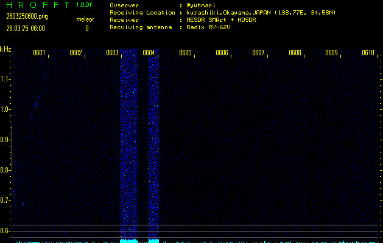
Task: Click the 0.9 kHz axis tick label
Action: [4, 140]
